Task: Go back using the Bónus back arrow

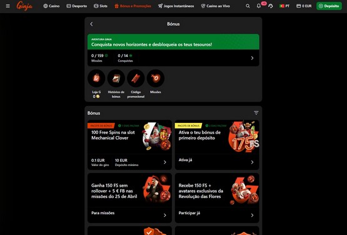Action: coord(92,24)
